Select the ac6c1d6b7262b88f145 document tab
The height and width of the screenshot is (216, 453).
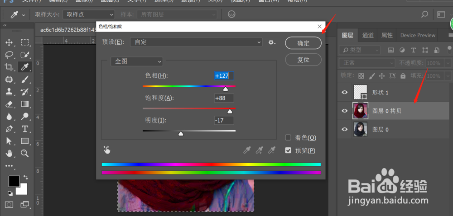(x=68, y=30)
